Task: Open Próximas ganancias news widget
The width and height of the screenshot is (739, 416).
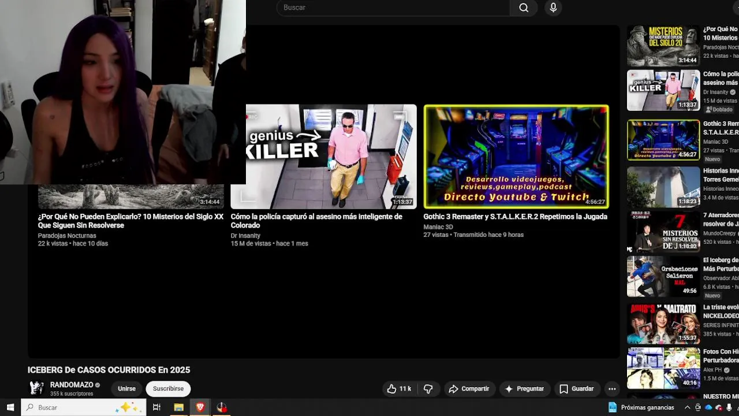Action: 641,407
